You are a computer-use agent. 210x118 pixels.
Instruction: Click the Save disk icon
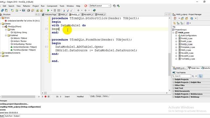(23, 10)
